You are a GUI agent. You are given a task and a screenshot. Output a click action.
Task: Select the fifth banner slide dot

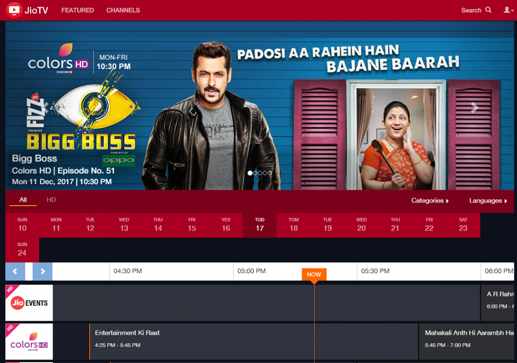(270, 173)
